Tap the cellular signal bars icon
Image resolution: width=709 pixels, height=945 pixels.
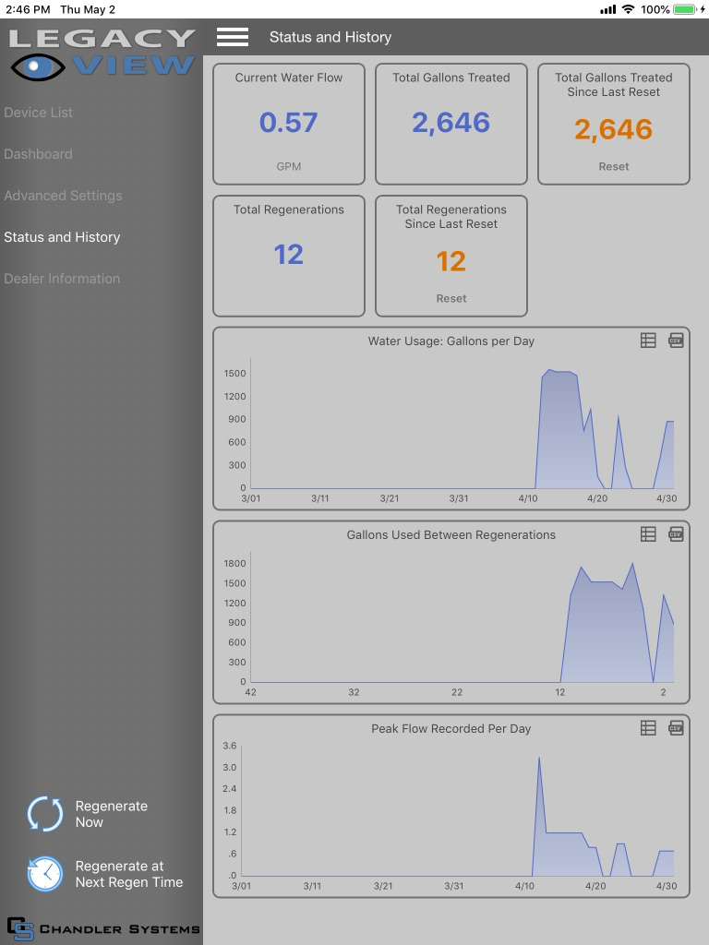[x=607, y=9]
